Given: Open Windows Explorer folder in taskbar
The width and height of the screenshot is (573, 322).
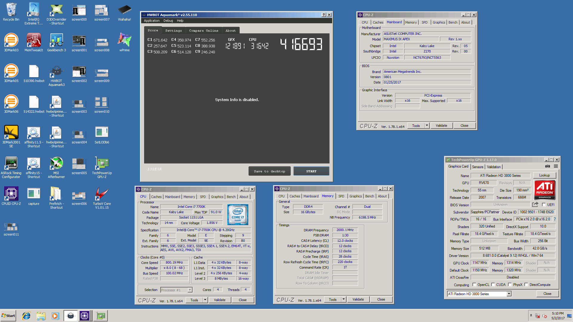Looking at the screenshot, I should point(41,316).
